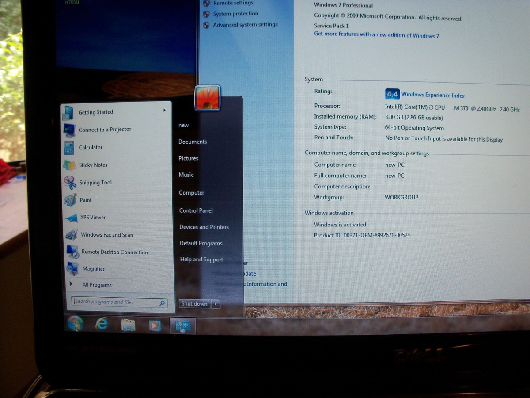Viewport: 530px width, 398px height.
Task: Click '3.00 GB (2.86 GB usable)' text
Action: [x=414, y=118]
